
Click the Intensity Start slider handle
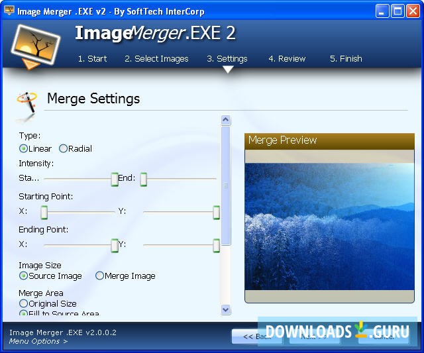[x=115, y=179]
